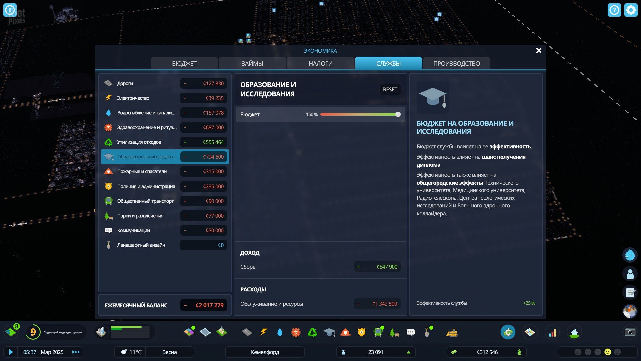Image resolution: width=641 pixels, height=361 pixels.
Task: Open the Roads build menu in bottom toolbar
Action: [247, 332]
